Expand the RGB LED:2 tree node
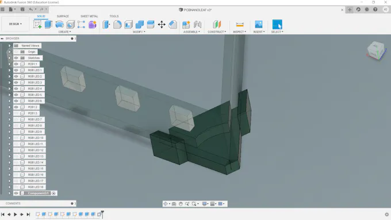Image resolution: width=391 pixels, height=220 pixels. coord(9,76)
